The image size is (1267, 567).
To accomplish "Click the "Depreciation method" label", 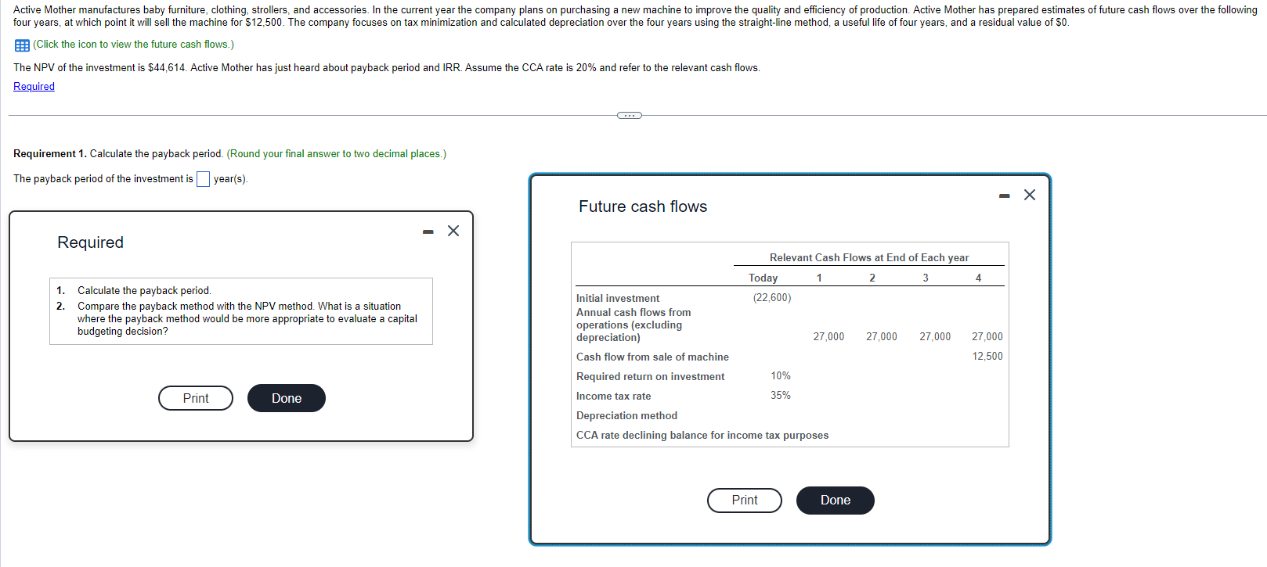I will pyautogui.click(x=626, y=416).
